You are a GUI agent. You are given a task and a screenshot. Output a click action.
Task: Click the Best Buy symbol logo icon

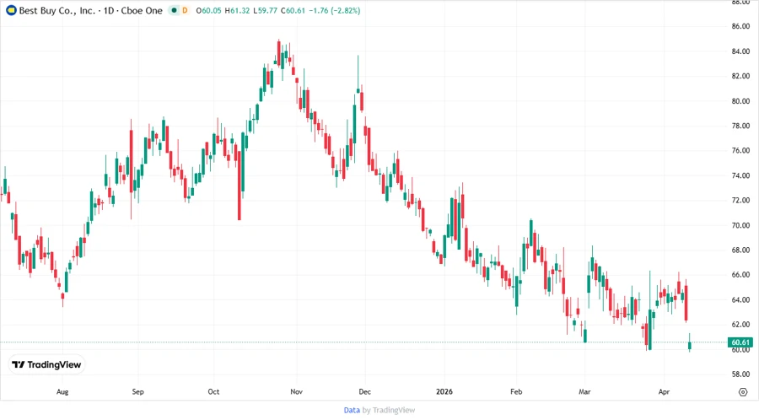coord(11,10)
